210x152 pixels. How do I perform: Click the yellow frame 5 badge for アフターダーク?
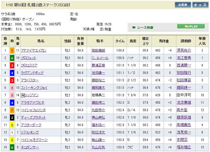(12, 125)
